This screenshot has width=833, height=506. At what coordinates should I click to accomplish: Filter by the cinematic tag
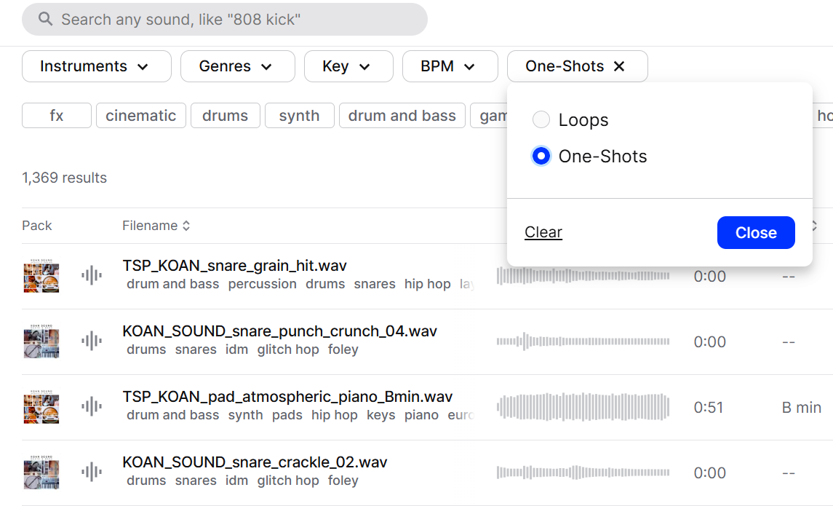coord(140,116)
